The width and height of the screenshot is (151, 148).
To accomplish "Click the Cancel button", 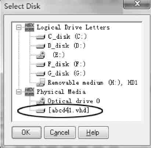I will pos(60,133).
